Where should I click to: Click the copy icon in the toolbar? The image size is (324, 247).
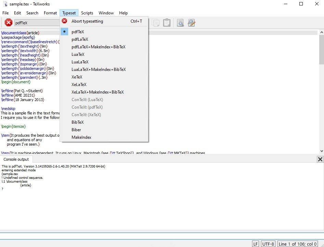coord(155,23)
